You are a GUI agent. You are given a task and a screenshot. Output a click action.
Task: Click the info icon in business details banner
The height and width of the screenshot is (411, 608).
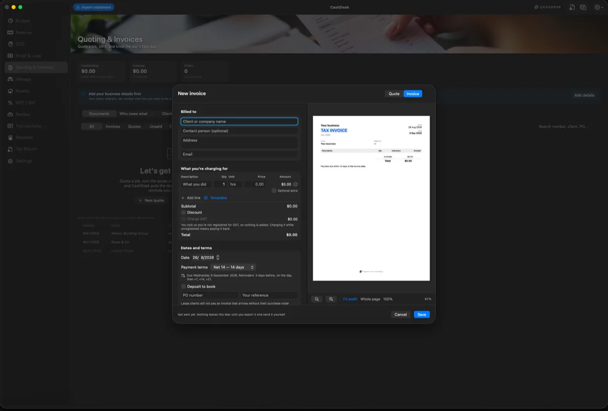tap(84, 94)
